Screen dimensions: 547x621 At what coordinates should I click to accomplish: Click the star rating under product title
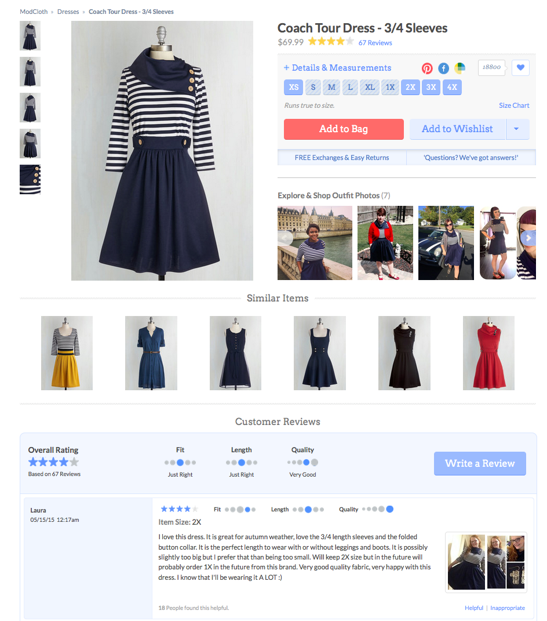click(330, 41)
